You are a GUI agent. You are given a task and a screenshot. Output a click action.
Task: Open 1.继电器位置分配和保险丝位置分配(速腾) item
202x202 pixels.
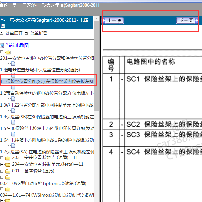tap(40, 70)
